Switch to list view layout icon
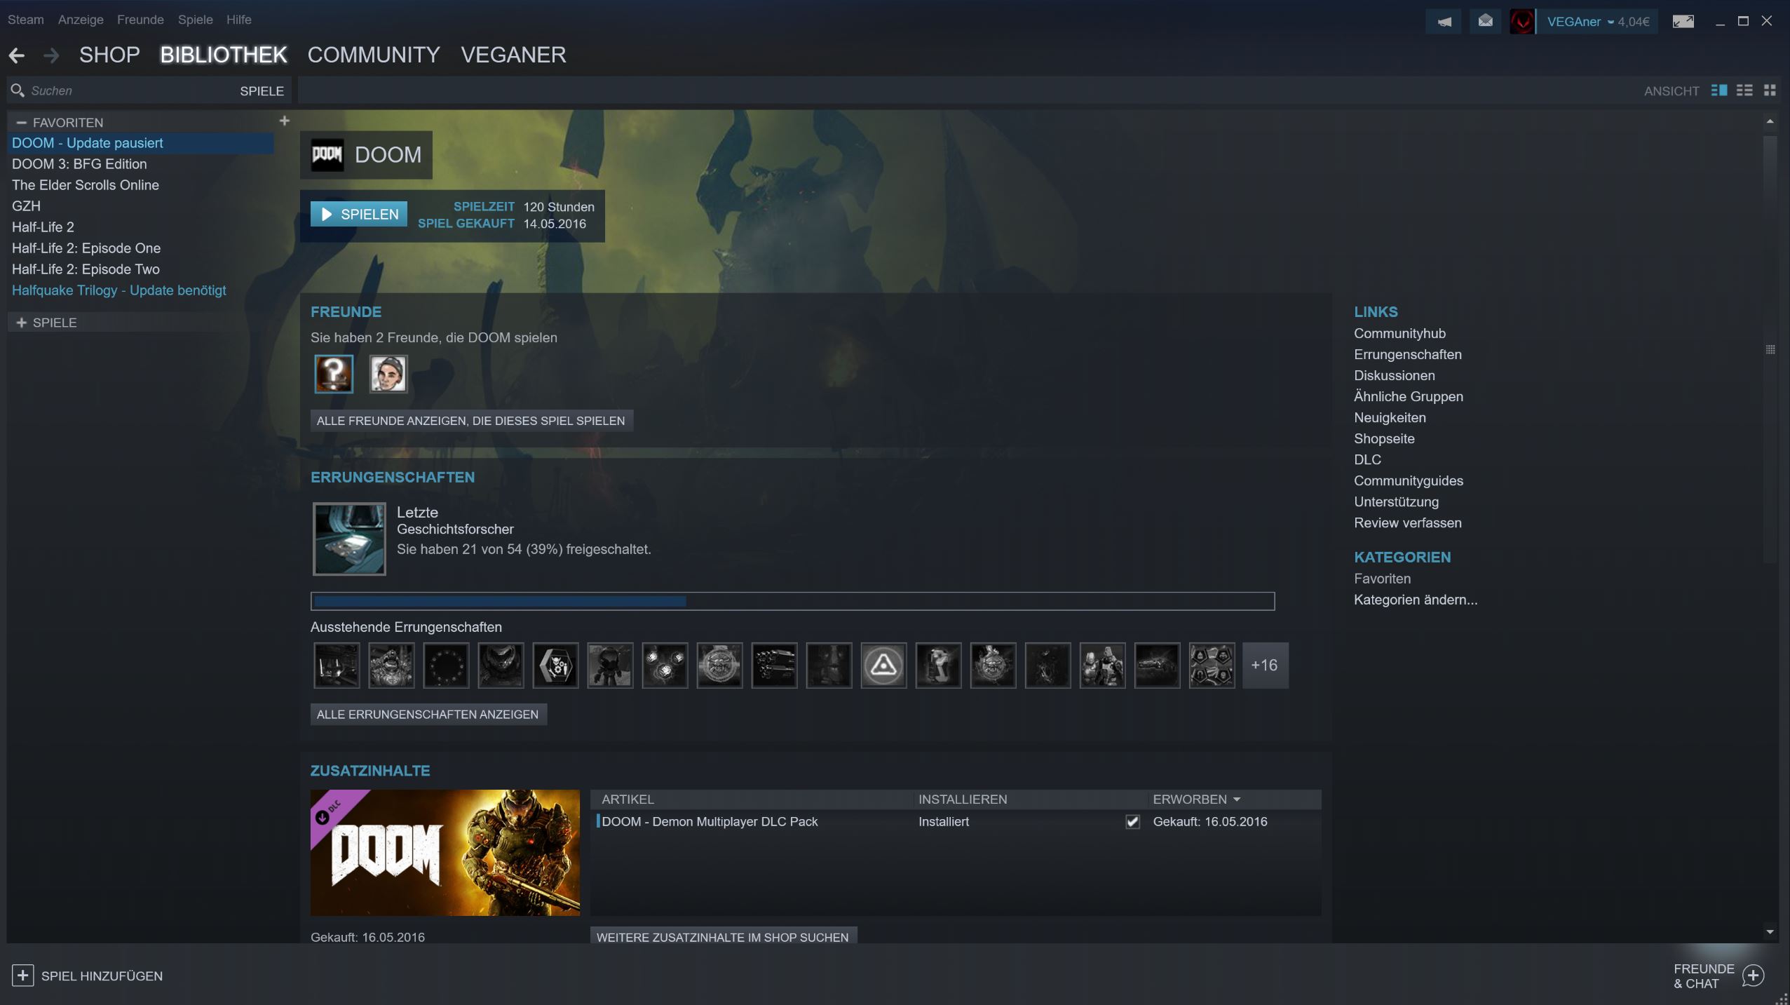Screen dimensions: 1790x1005 [1744, 90]
